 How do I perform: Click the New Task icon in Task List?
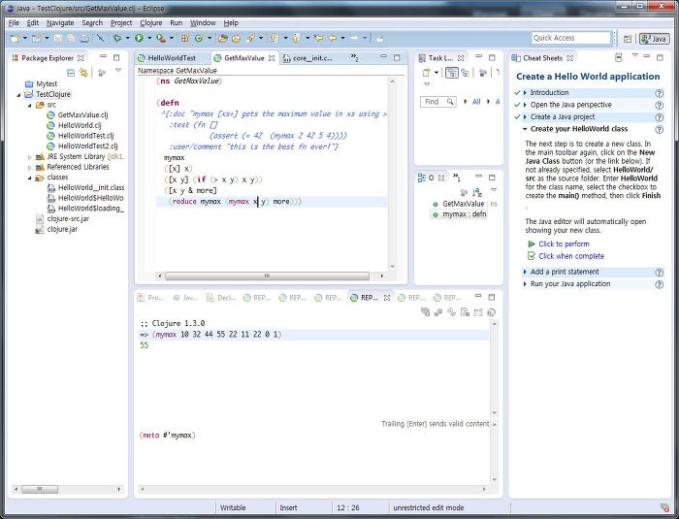427,73
